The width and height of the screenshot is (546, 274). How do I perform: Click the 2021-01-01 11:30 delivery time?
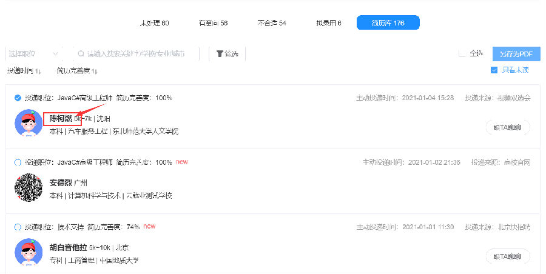428,227
